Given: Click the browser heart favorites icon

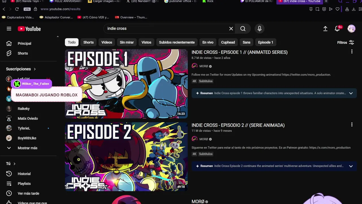Looking at the screenshot, I should pyautogui.click(x=337, y=9).
